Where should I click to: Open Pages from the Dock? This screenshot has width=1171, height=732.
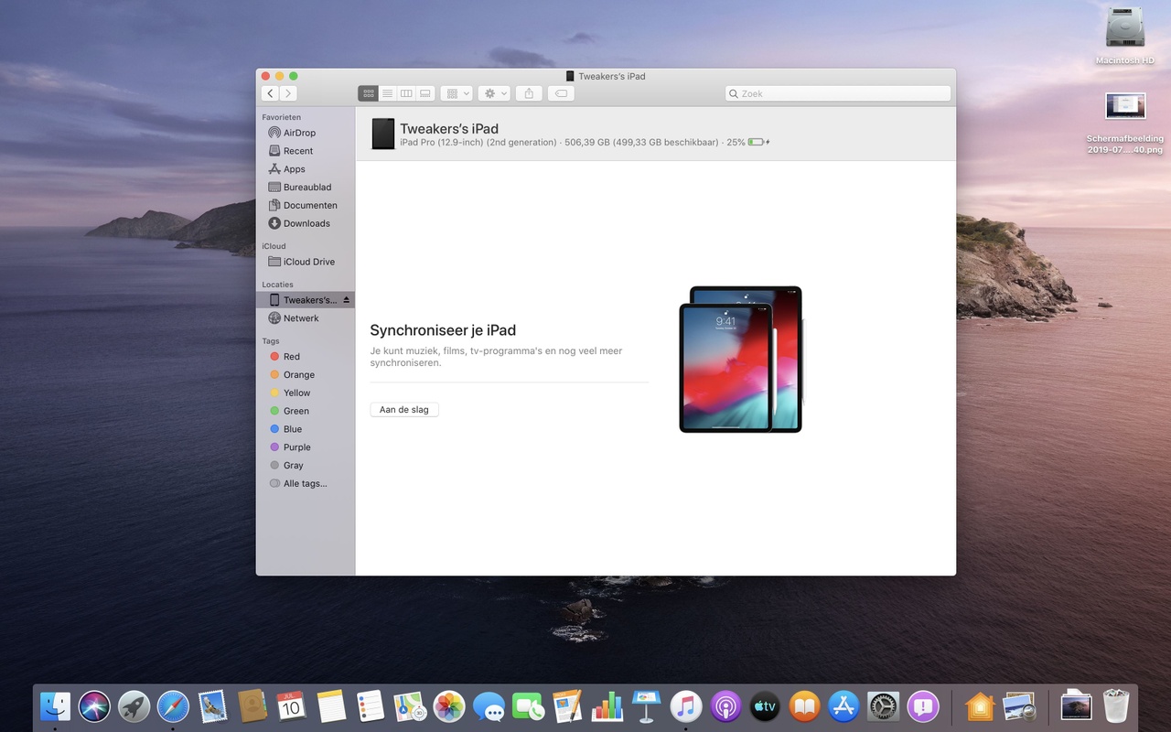tap(567, 706)
